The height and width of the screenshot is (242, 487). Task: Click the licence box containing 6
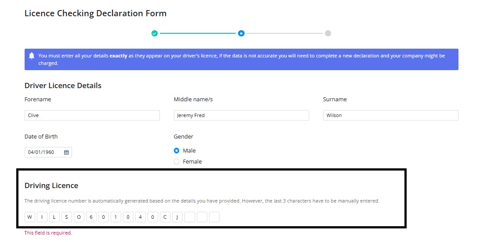click(91, 217)
